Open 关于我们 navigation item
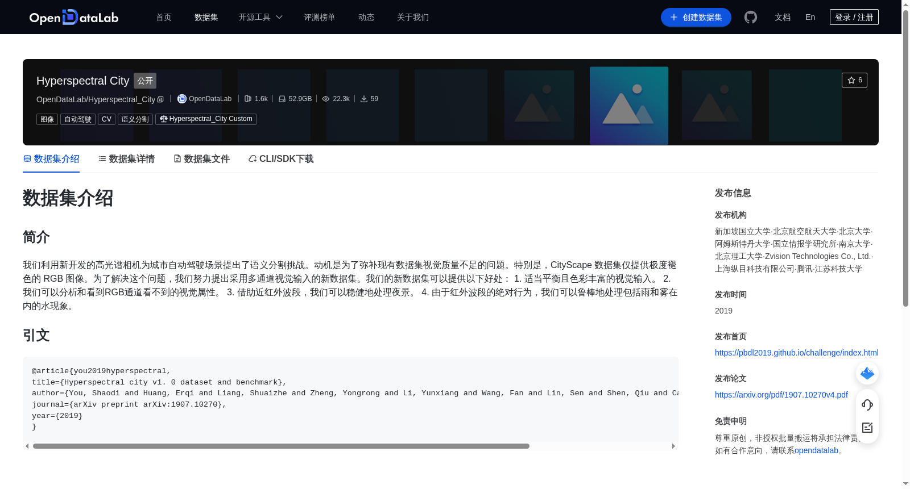Viewport: 910px width, 489px height. pyautogui.click(x=413, y=18)
